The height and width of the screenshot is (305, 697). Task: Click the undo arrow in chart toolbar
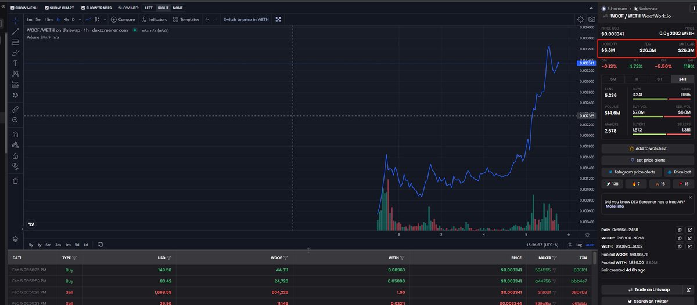(x=207, y=19)
